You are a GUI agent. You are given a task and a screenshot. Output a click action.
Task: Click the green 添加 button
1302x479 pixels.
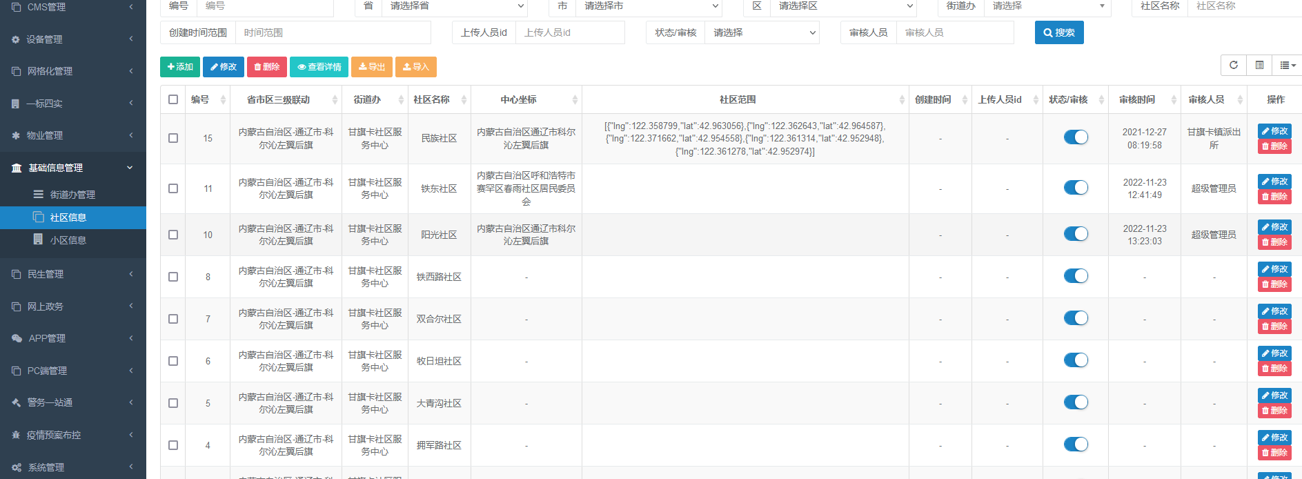coord(180,67)
